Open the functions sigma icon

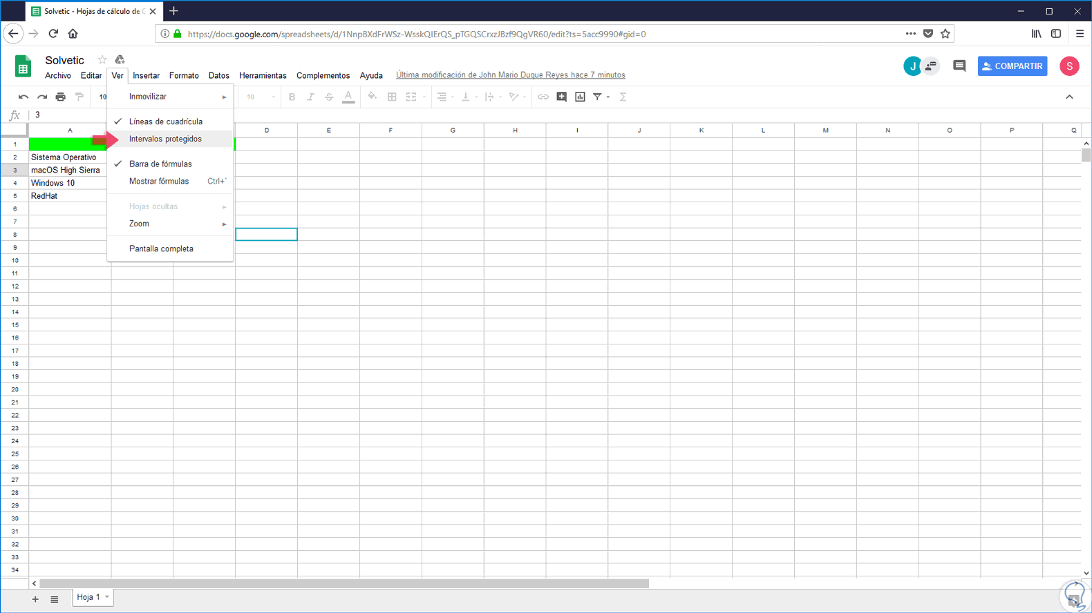pyautogui.click(x=623, y=97)
